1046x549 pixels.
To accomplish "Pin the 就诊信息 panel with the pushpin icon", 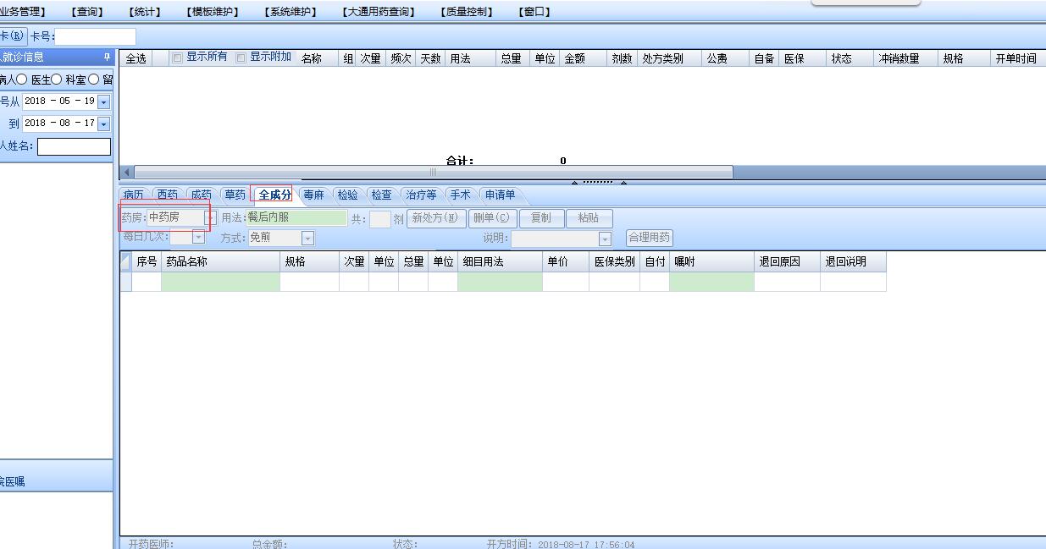I will click(x=107, y=58).
